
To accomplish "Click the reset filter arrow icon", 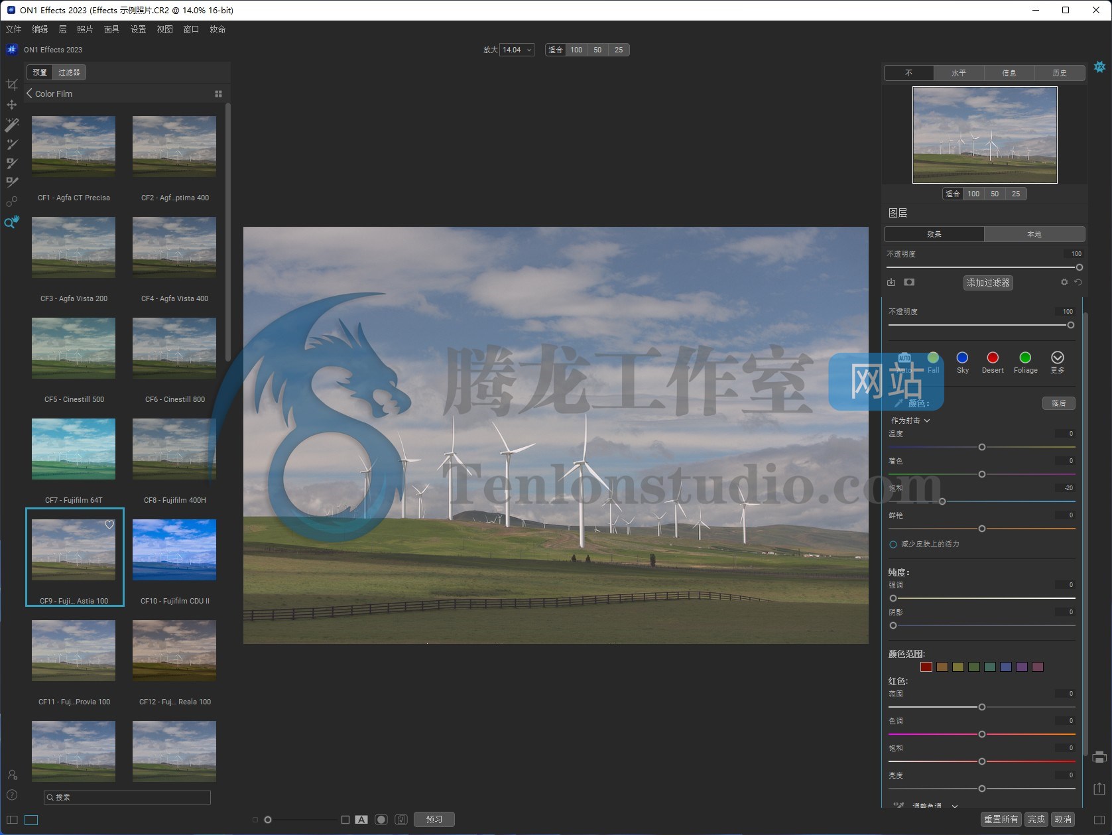I will pyautogui.click(x=1078, y=282).
